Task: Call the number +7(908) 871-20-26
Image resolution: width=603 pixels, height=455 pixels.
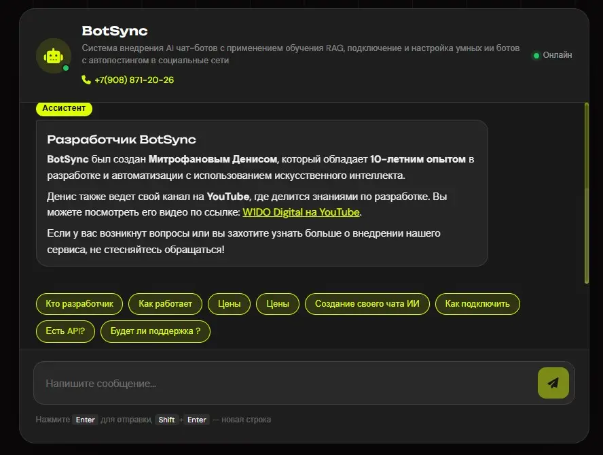Action: 134,80
